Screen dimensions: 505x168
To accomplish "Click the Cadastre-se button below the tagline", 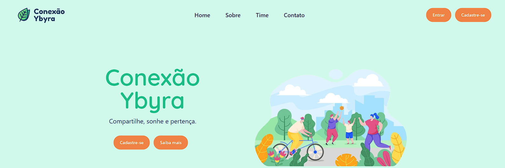I will pyautogui.click(x=132, y=143).
